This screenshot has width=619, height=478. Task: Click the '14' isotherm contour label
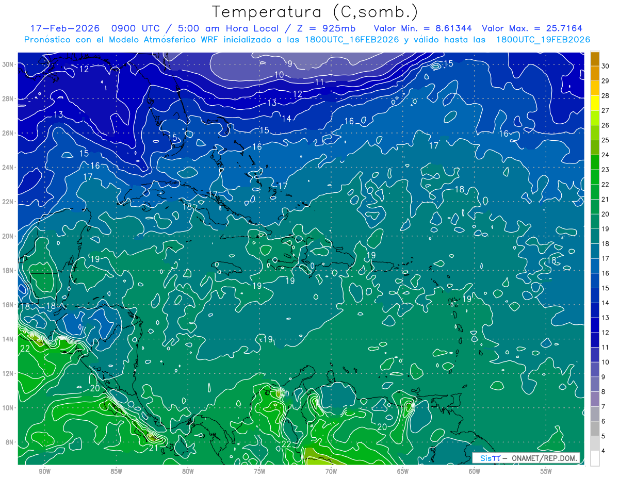coord(286,119)
